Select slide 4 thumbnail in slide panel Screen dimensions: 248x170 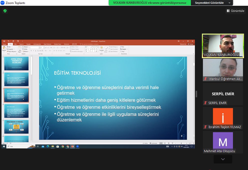(17, 111)
